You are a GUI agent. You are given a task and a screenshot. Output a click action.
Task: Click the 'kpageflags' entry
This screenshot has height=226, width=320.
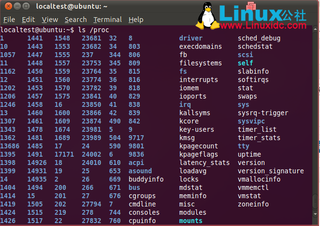198,154
